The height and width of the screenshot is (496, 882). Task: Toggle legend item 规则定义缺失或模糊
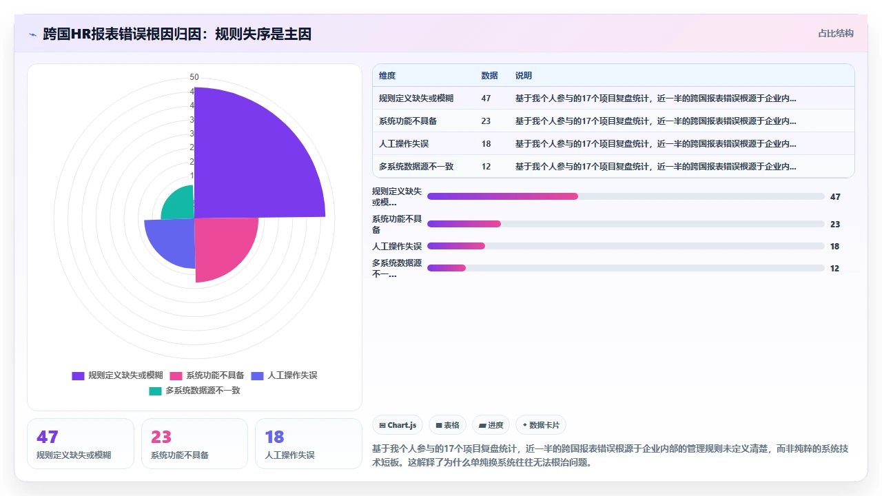[x=117, y=375]
